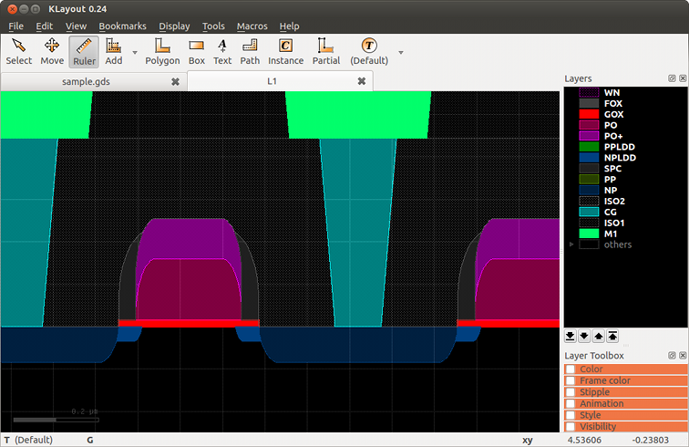Viewport: 689px width, 447px height.
Task: Select the Text tool
Action: pos(222,51)
